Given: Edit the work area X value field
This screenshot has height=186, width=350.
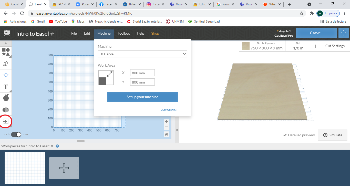Looking at the screenshot, I should pos(142,73).
